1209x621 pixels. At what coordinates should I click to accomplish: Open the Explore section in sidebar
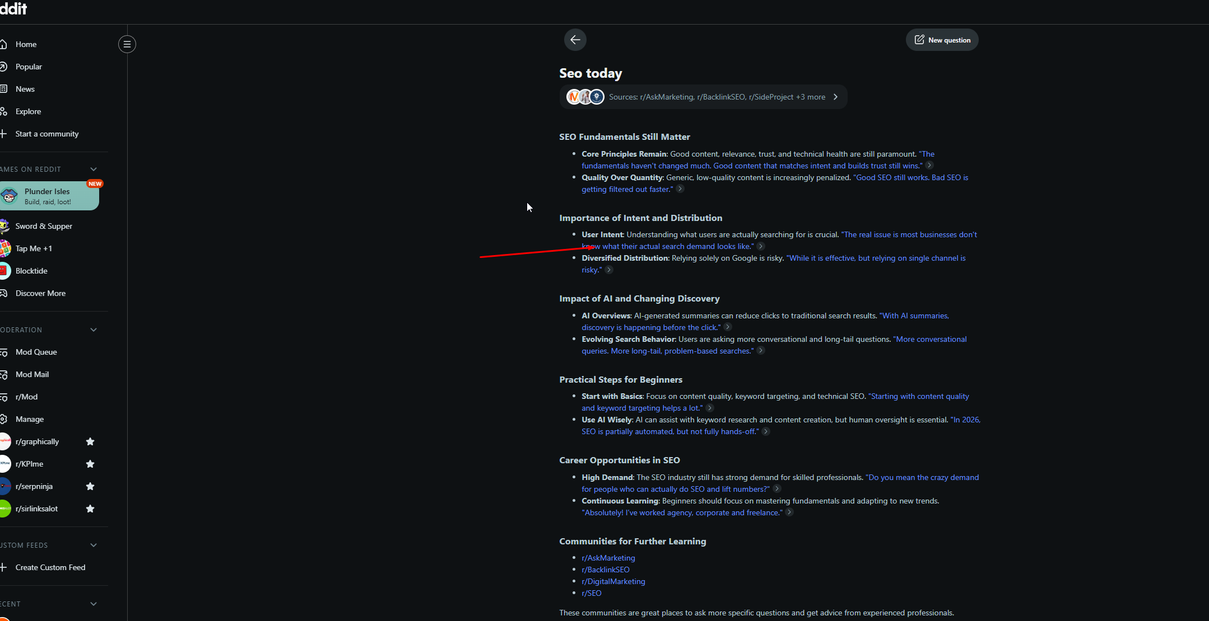(28, 111)
